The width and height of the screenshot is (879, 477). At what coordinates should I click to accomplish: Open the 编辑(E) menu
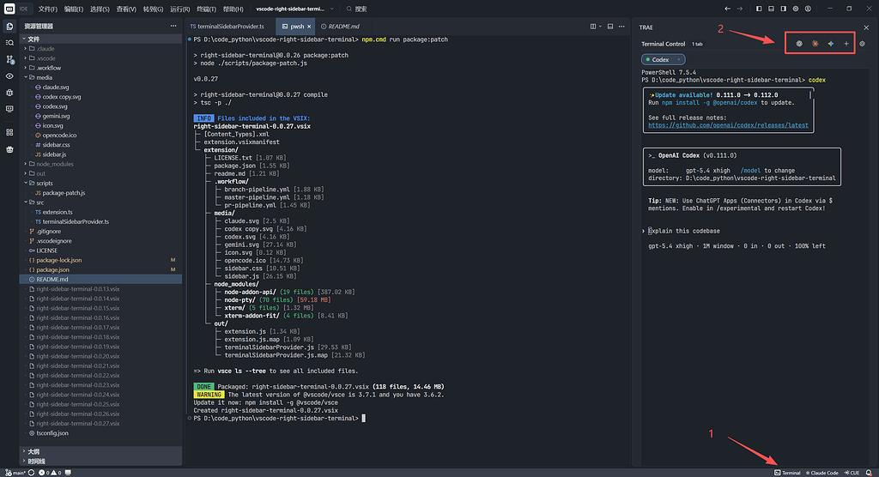click(x=74, y=9)
